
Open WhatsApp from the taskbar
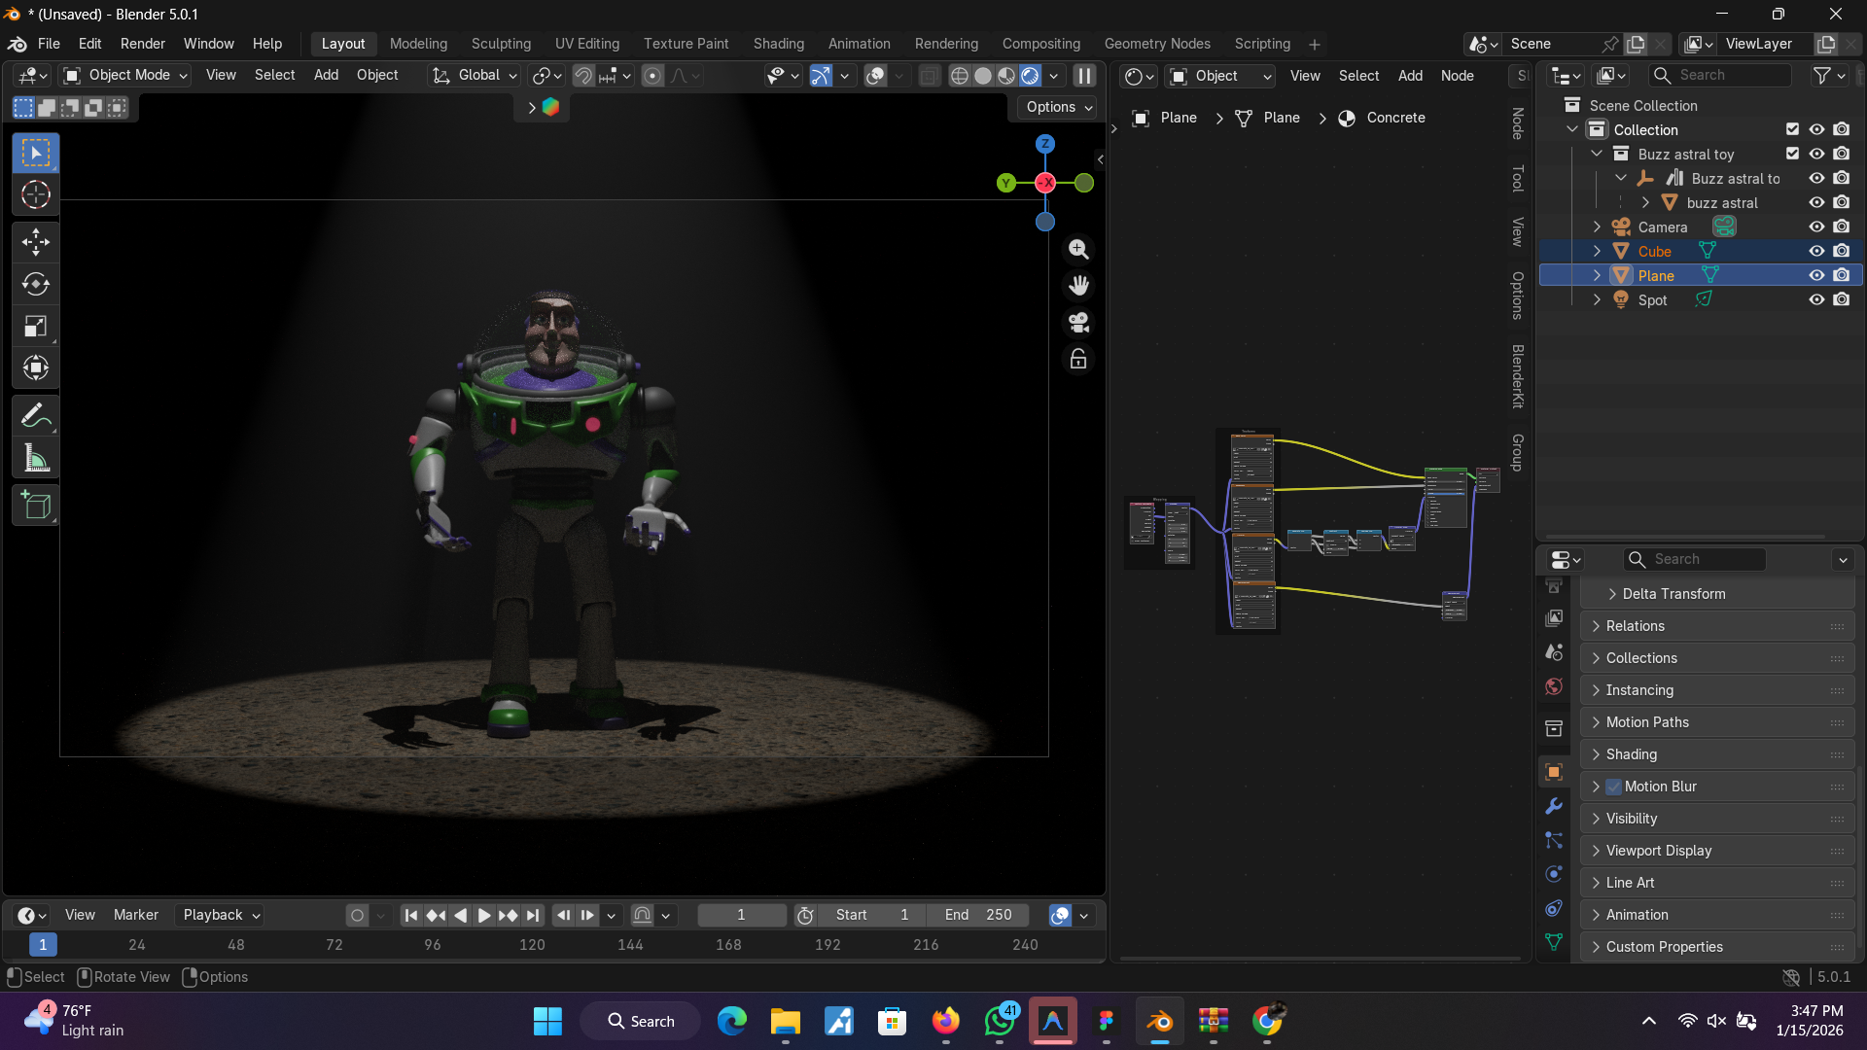(999, 1021)
